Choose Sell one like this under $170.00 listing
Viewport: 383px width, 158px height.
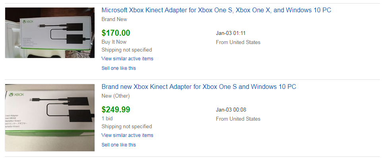118,68
